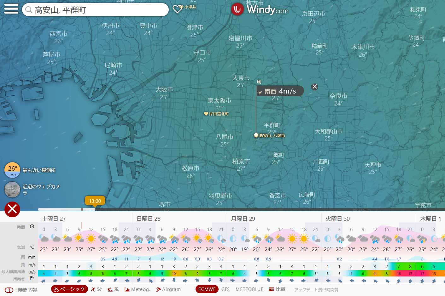Open 近辺のウェブカメラ link

(x=41, y=189)
